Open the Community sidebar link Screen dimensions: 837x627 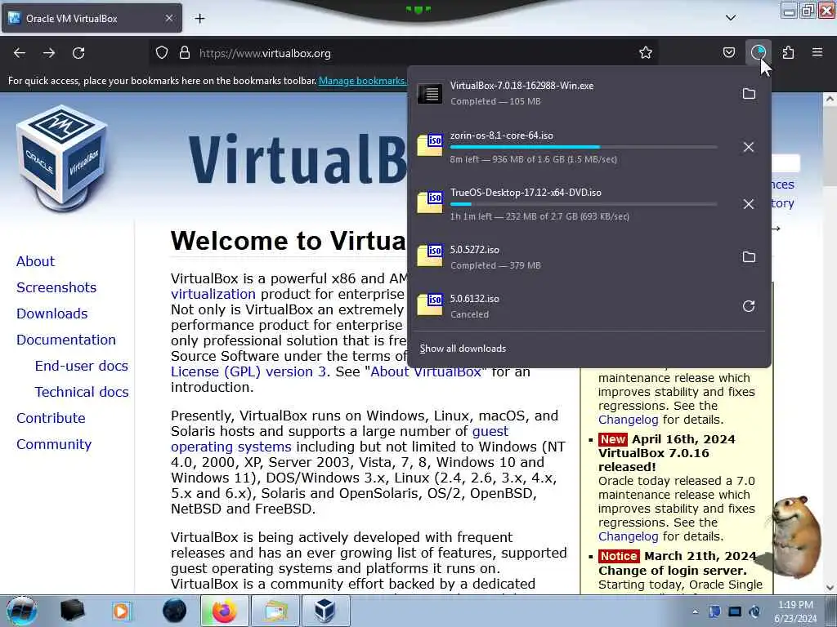coord(54,444)
